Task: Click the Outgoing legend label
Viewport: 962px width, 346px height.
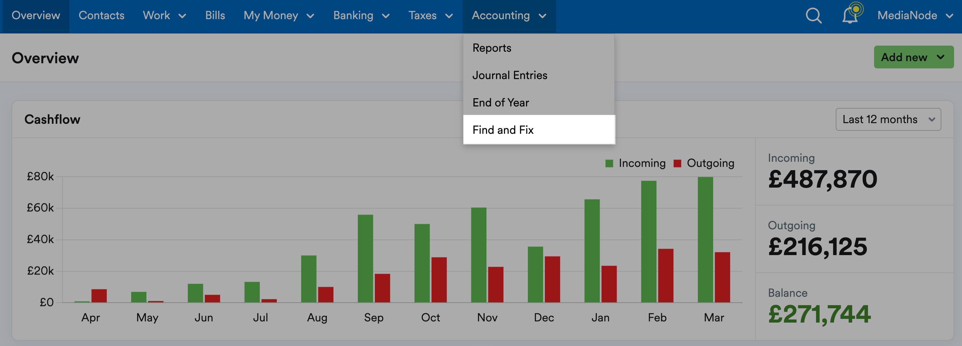Action: click(710, 163)
